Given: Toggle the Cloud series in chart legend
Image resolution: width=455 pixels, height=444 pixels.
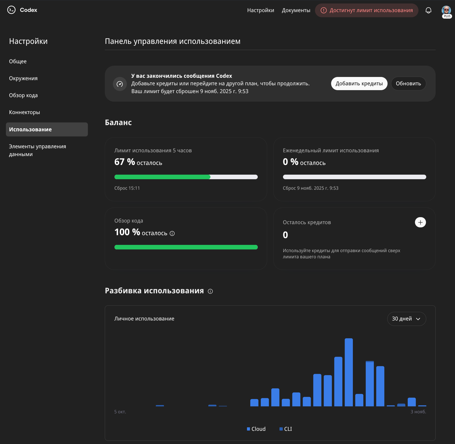Looking at the screenshot, I should pos(256,429).
